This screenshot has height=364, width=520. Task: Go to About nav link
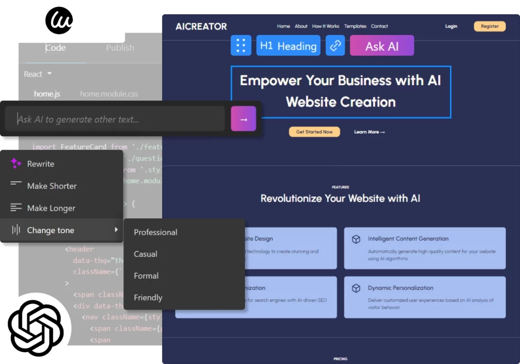tap(301, 26)
